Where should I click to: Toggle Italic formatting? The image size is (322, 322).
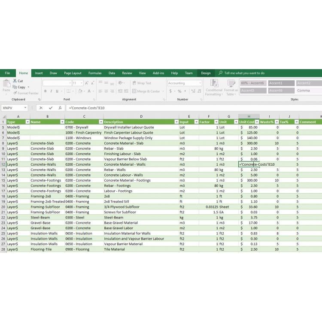coord(51,91)
